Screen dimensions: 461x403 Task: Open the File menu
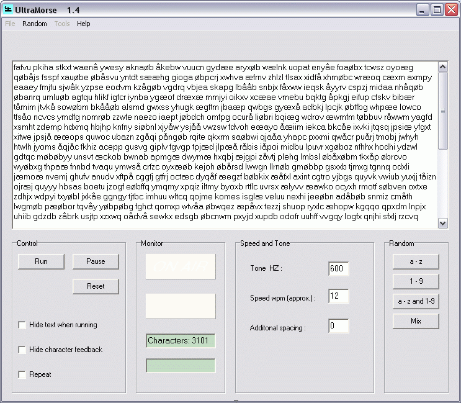(10, 24)
